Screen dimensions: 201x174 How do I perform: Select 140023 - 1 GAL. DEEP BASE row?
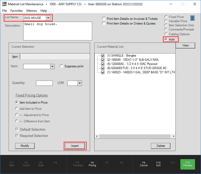pos(141,72)
